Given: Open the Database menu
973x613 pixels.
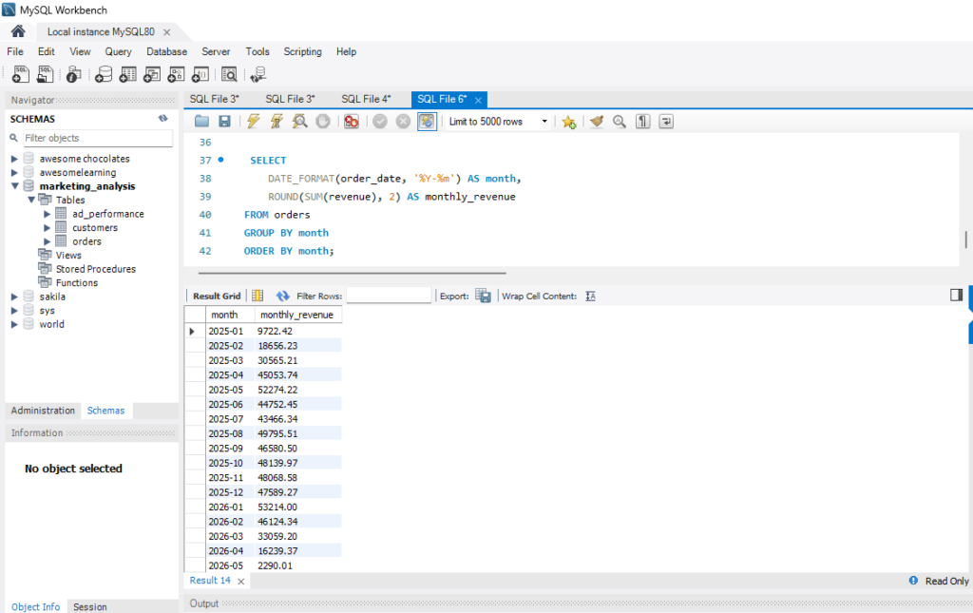Looking at the screenshot, I should pos(166,51).
